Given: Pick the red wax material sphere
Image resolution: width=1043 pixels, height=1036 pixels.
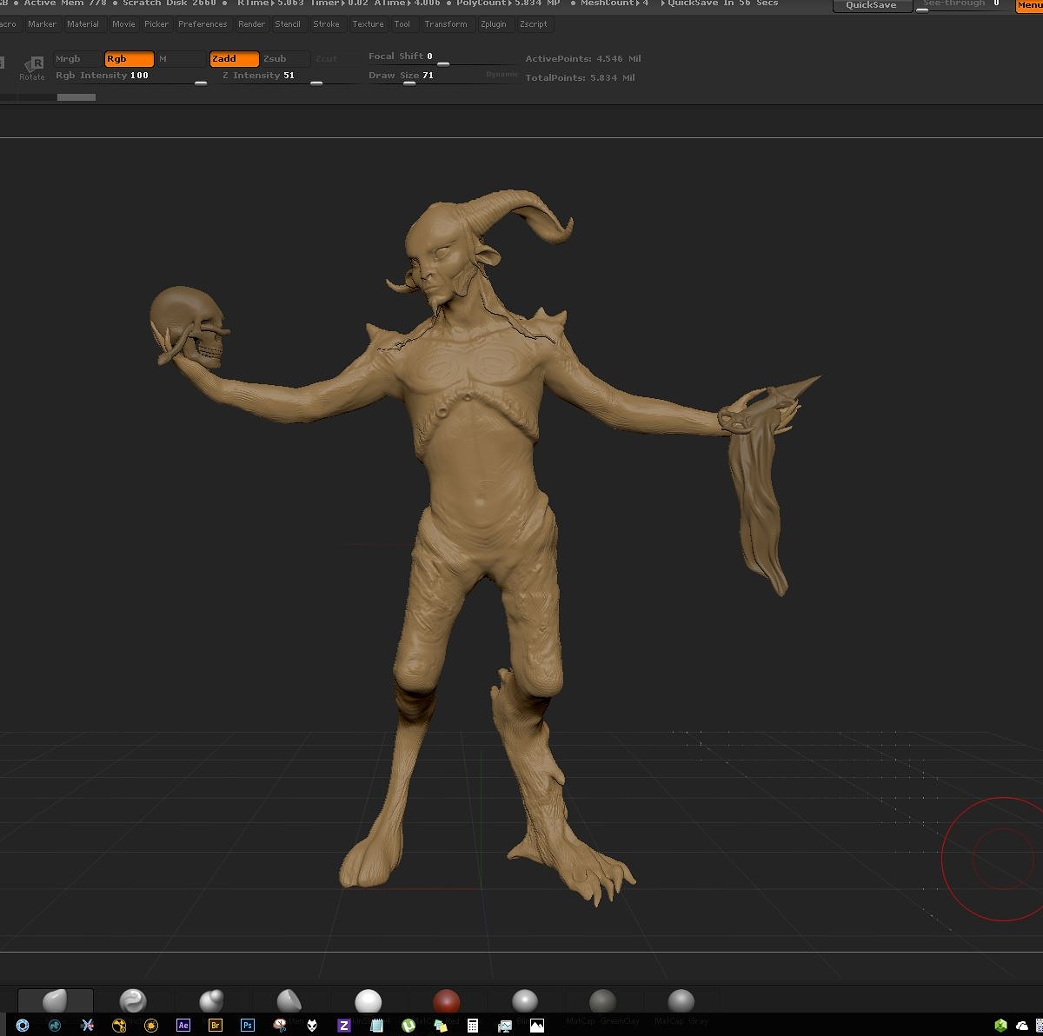Looking at the screenshot, I should pyautogui.click(x=446, y=1001).
